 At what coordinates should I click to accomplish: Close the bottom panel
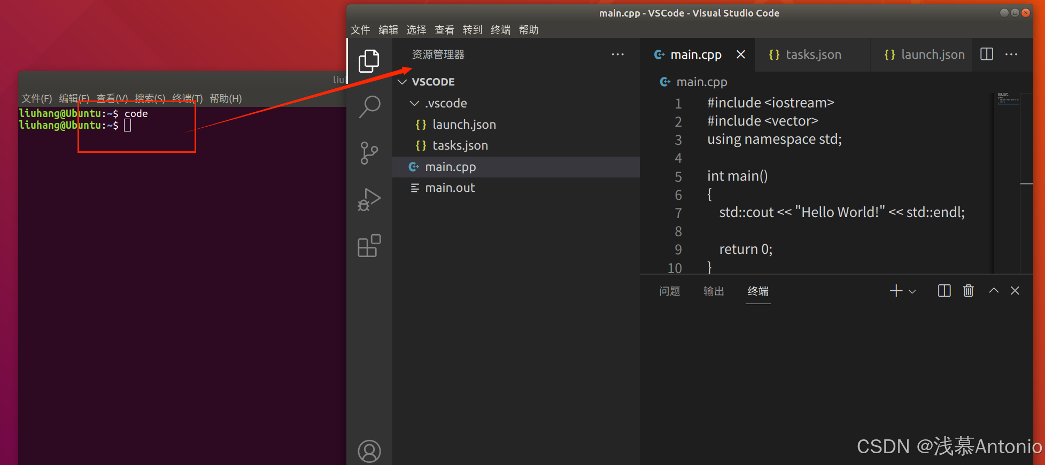tap(1015, 291)
